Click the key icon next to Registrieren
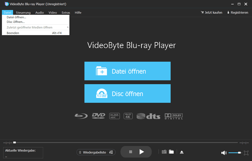 point(228,12)
